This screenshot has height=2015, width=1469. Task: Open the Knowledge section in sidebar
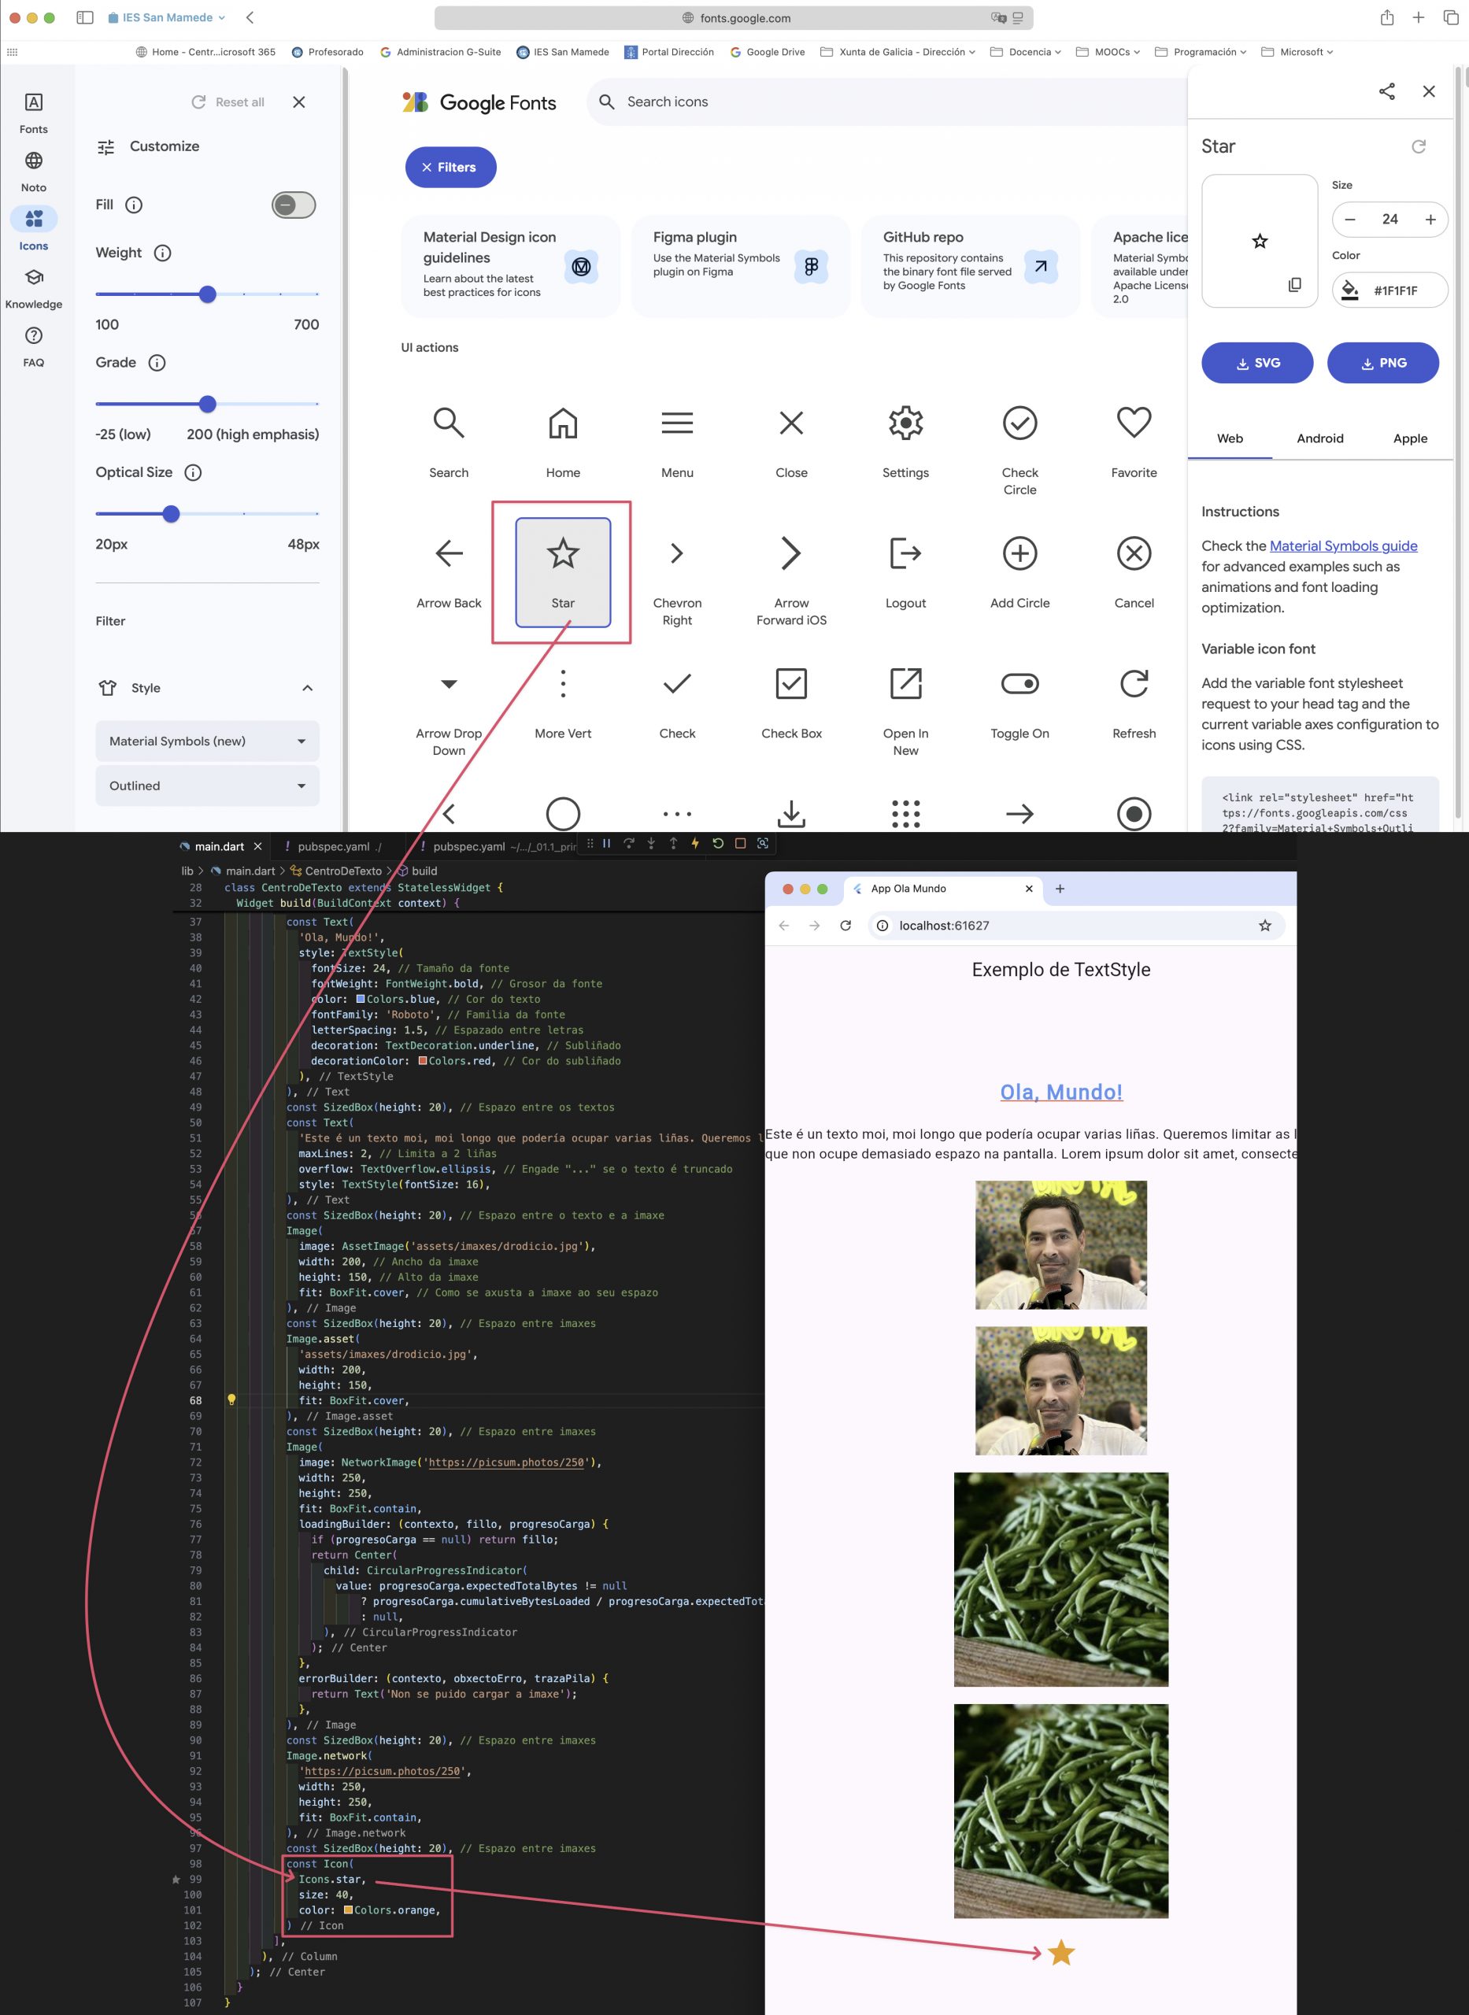click(x=34, y=288)
